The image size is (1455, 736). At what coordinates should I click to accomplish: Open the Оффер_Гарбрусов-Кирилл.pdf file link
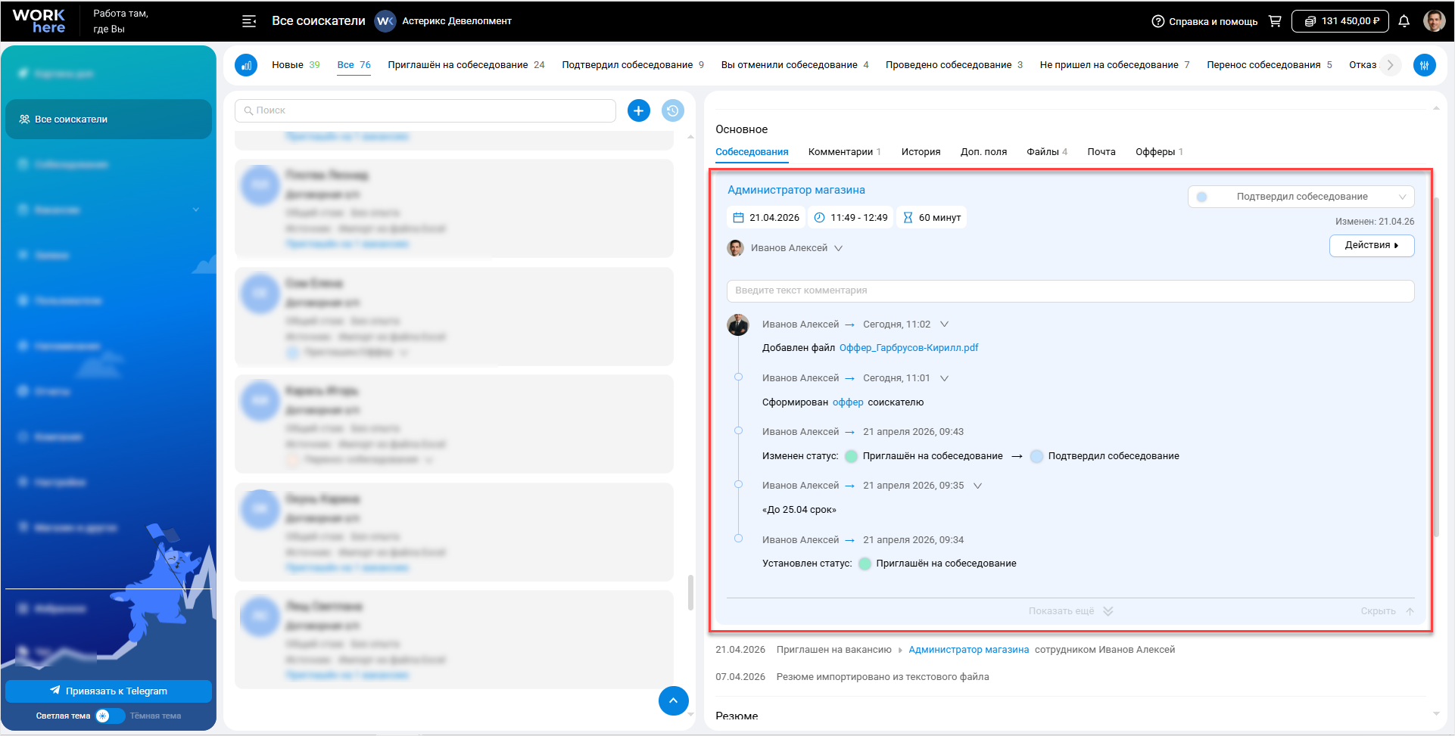(x=908, y=348)
